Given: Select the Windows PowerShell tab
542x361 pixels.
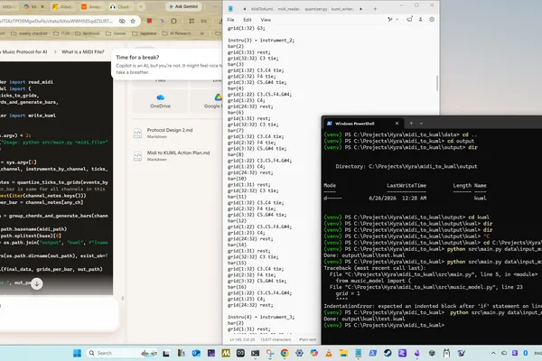Looking at the screenshot, I should point(363,124).
